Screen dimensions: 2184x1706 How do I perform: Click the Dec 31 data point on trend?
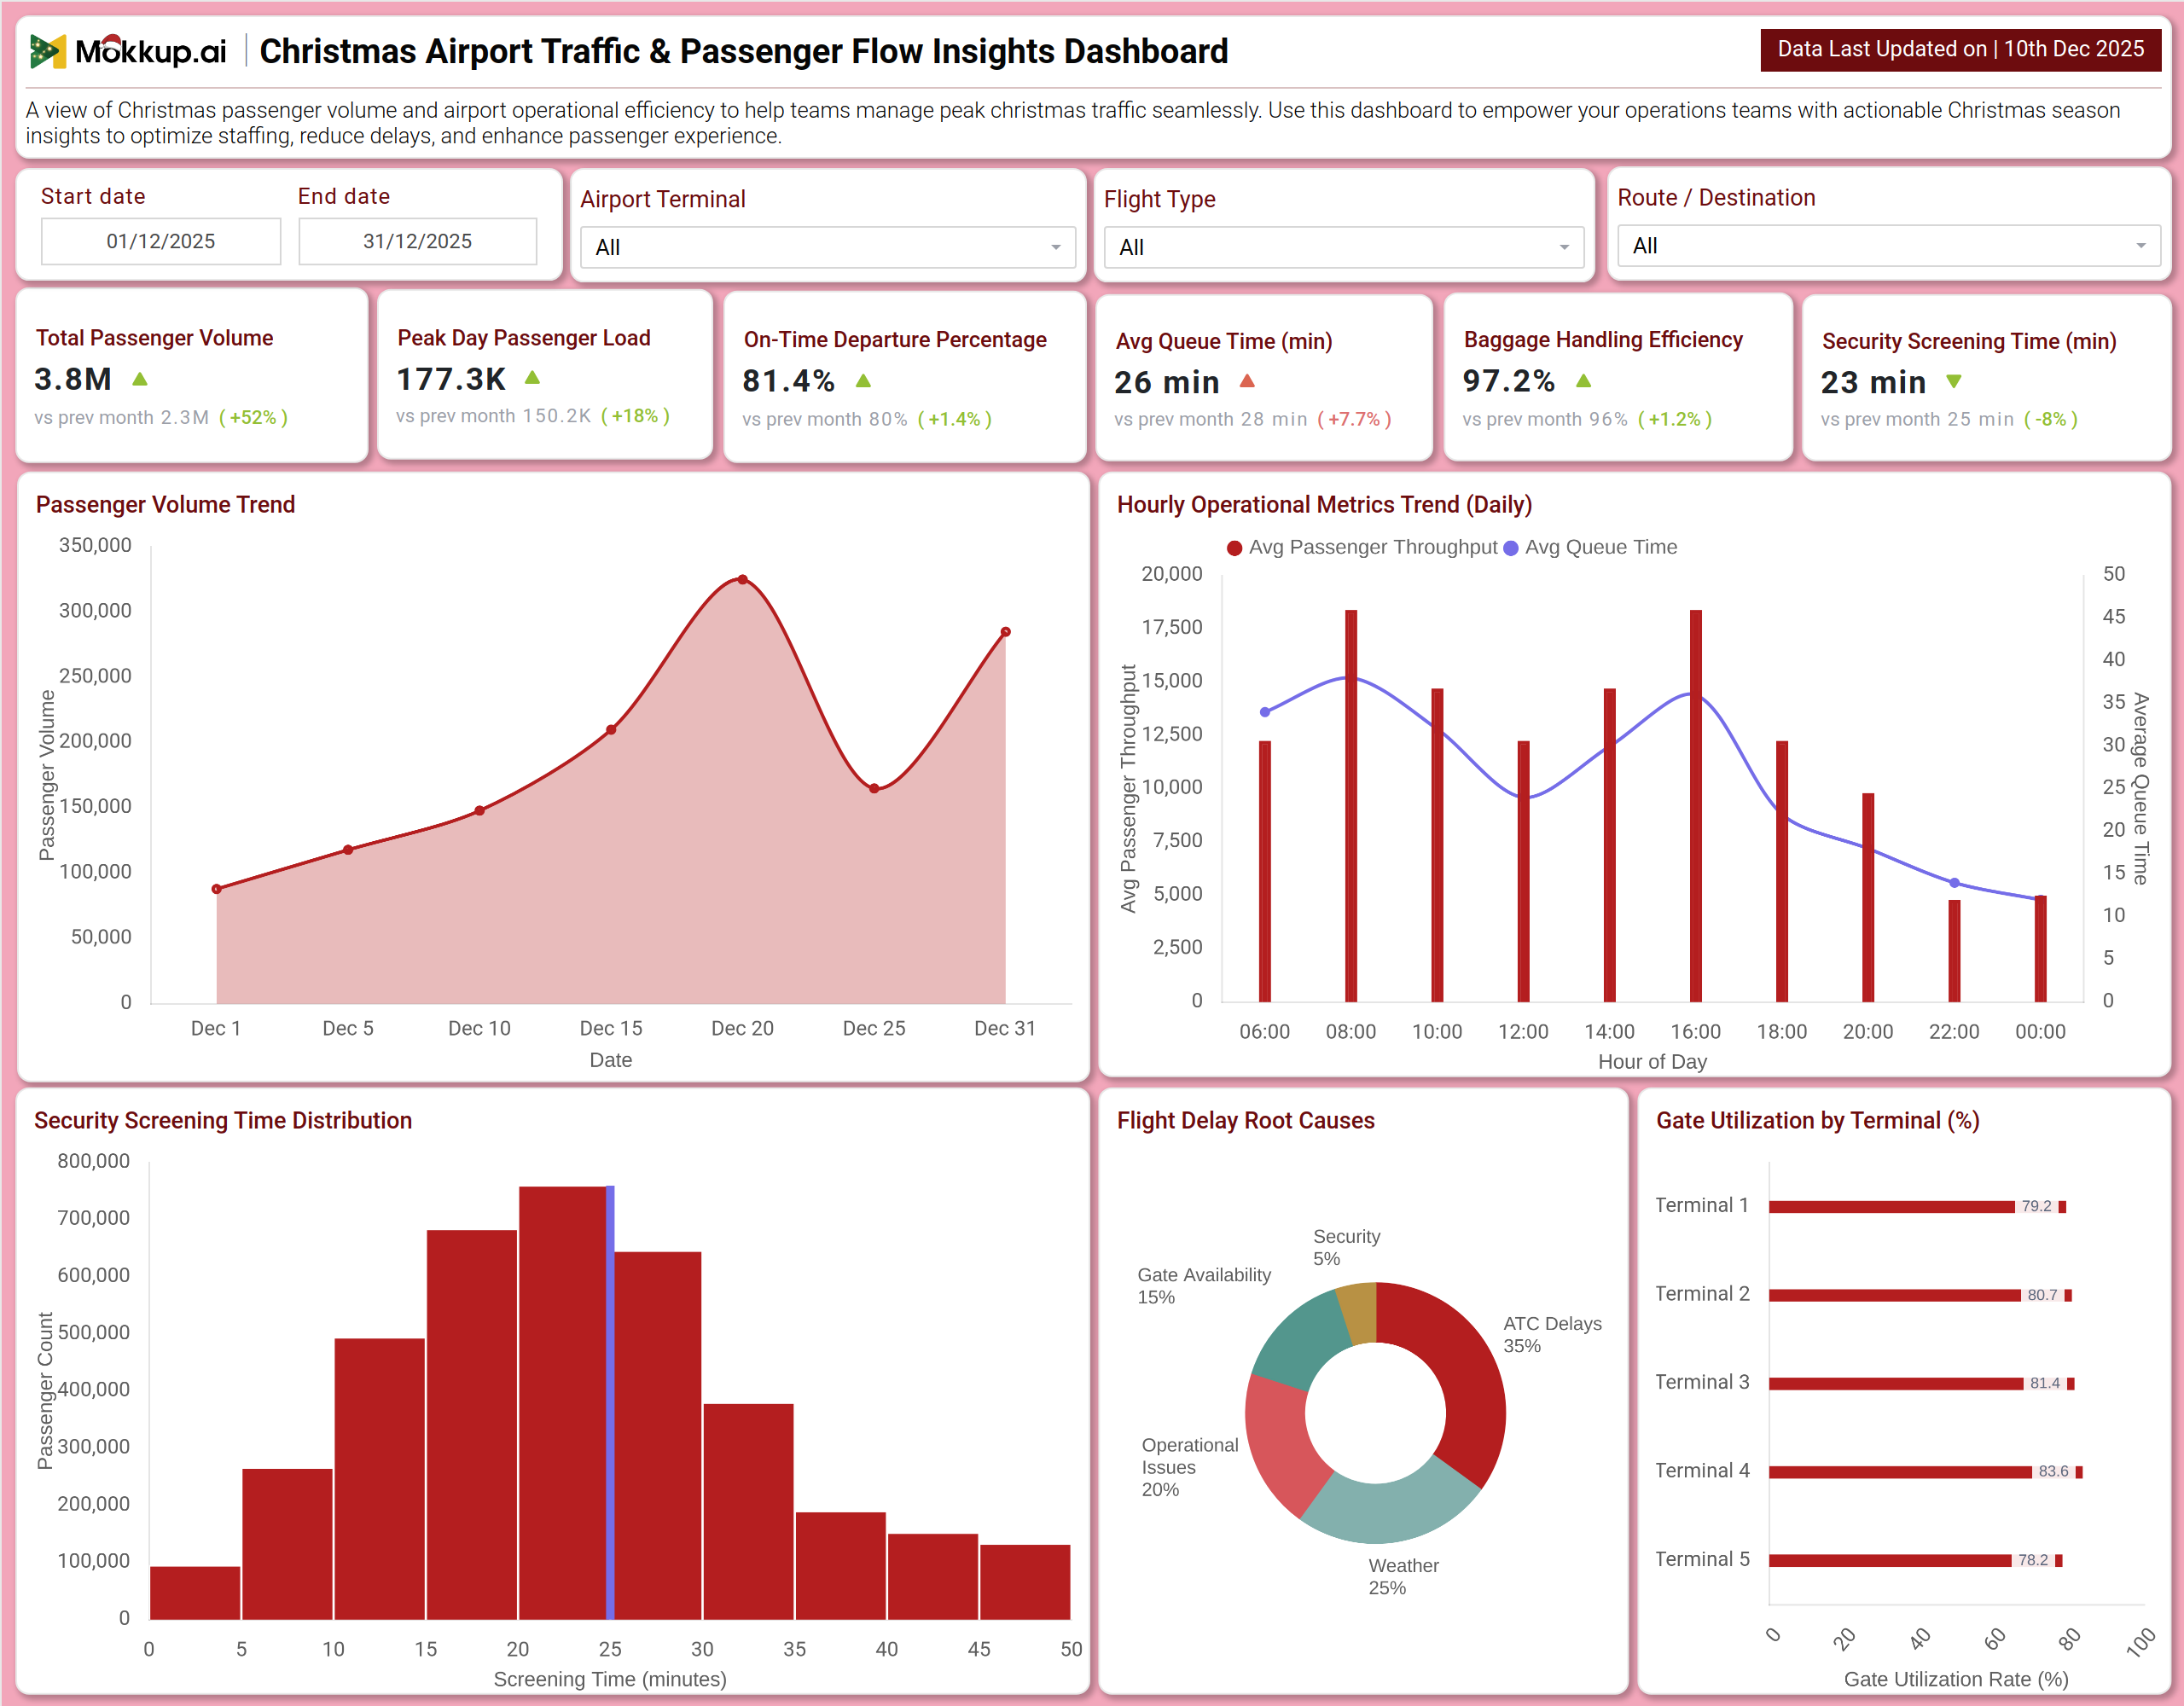click(x=1006, y=632)
